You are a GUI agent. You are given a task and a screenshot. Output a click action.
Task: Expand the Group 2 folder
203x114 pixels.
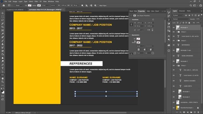177,41
